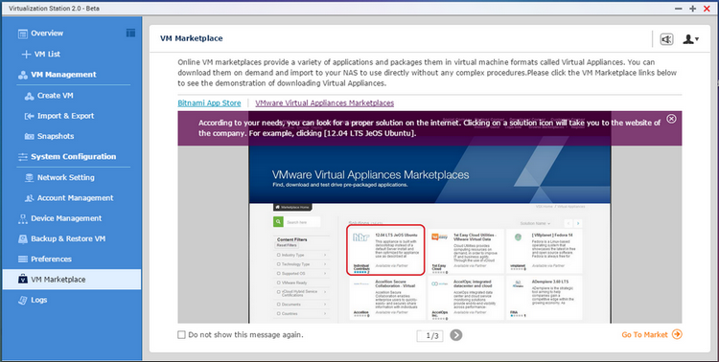Click the Go To Market button
Viewport: 719px width, 362px height.
point(652,334)
